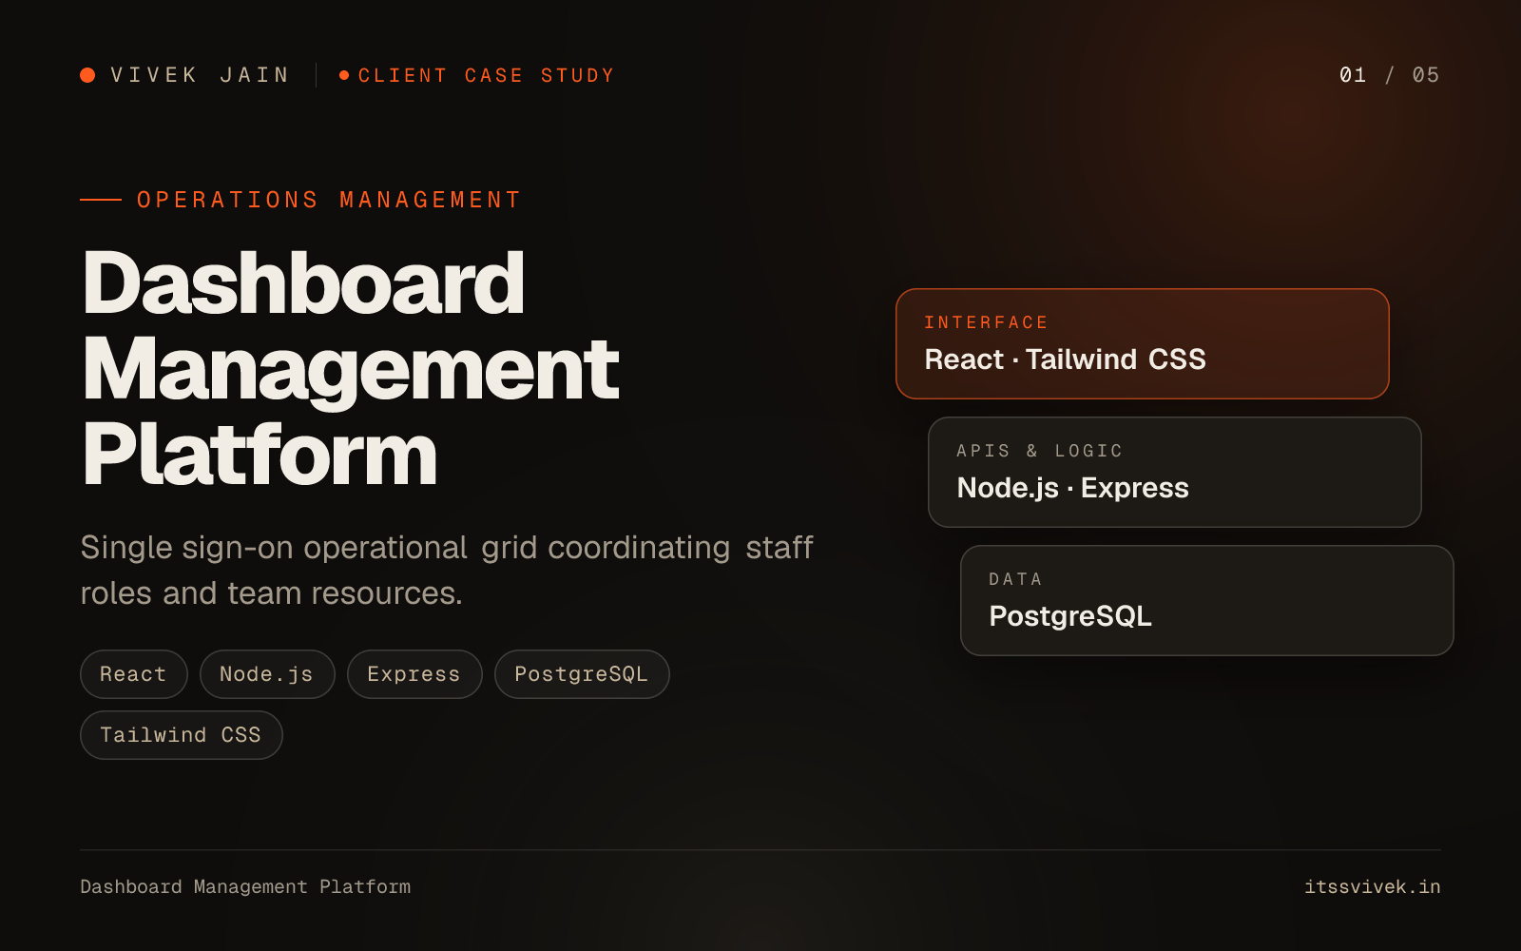This screenshot has height=951, width=1521.
Task: Click the 01 / 05 slide counter
Action: point(1390,75)
